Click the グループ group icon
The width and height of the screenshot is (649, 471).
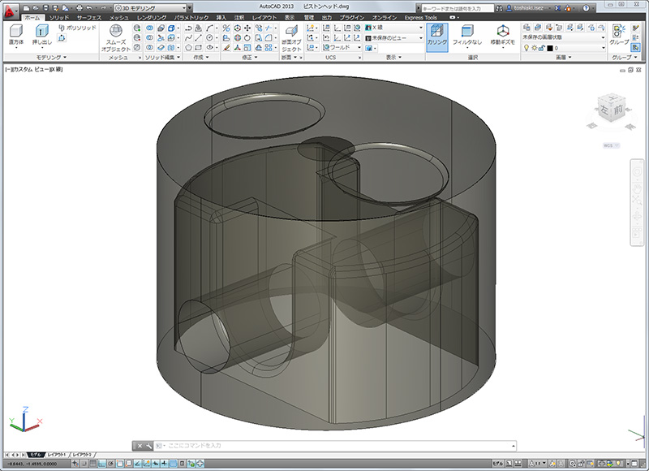tap(619, 32)
